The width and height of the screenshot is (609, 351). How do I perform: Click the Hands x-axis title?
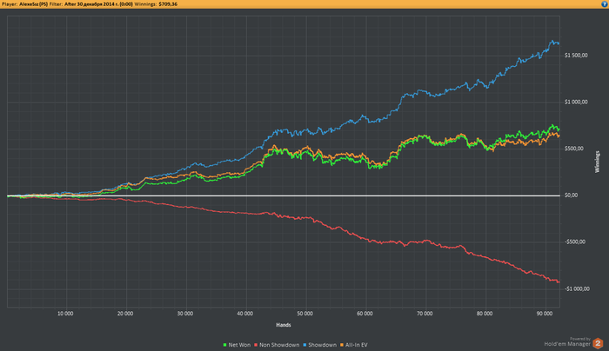point(284,325)
